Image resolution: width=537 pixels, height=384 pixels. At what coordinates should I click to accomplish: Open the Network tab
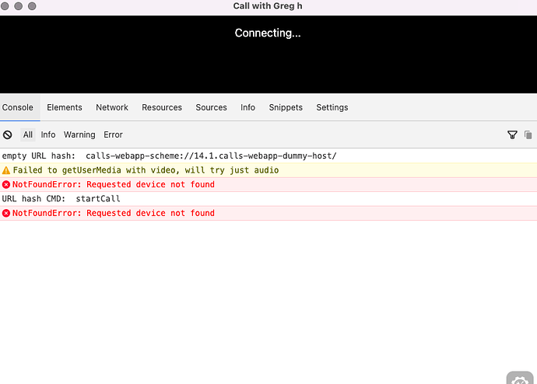tap(112, 108)
